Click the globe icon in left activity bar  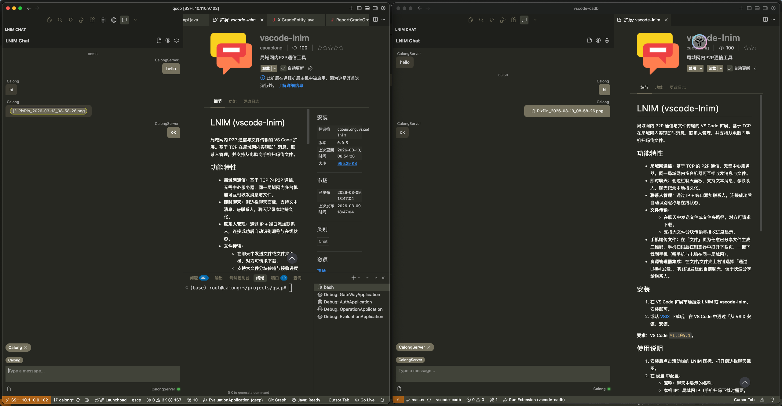[x=114, y=20]
